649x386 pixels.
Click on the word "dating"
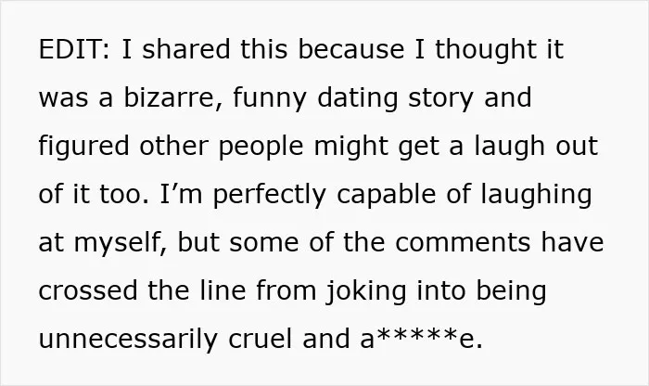(x=358, y=99)
